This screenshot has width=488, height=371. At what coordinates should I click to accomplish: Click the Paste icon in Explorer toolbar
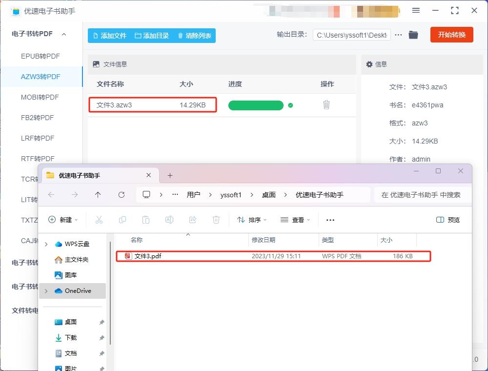click(x=146, y=220)
